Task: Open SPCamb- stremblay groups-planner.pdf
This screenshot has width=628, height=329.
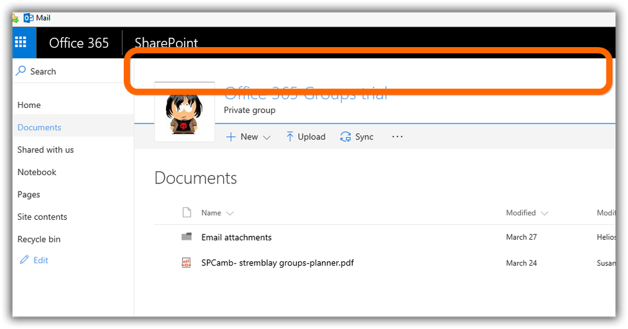Action: click(x=278, y=263)
